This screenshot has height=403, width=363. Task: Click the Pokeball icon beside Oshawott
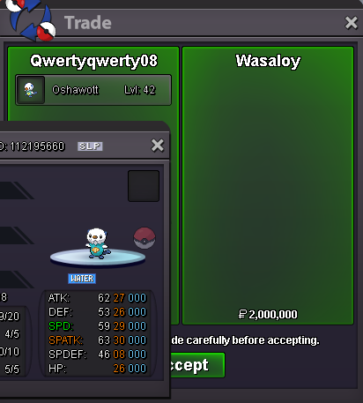tap(144, 238)
